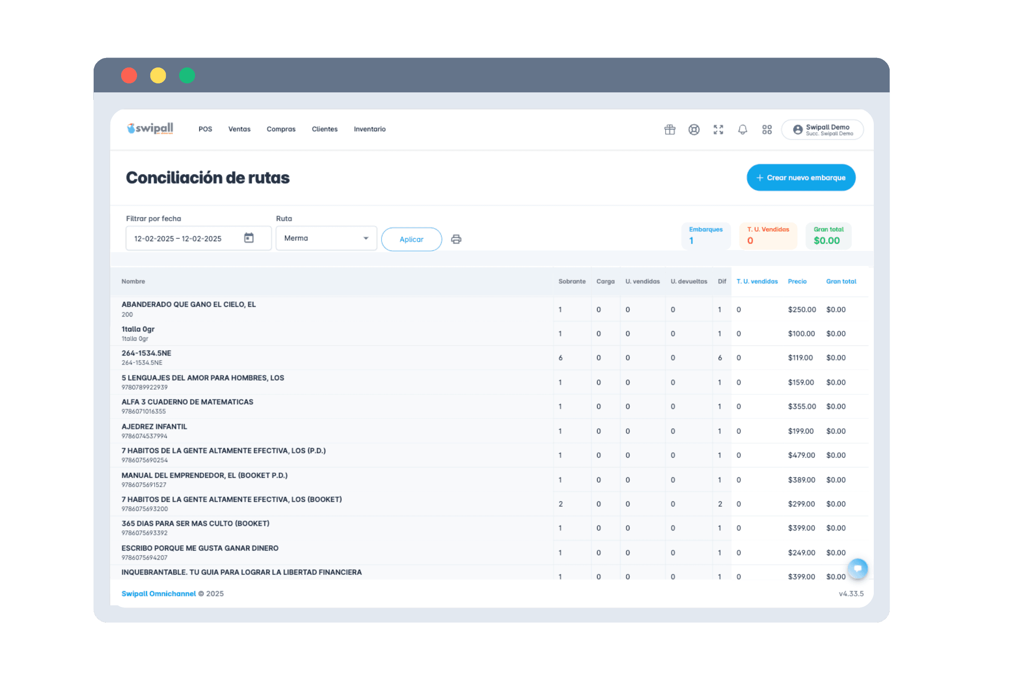Open the calendar icon in date filter
Screen dimensions: 1031x696
click(249, 238)
